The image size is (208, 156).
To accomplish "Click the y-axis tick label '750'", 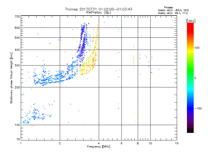I will [17, 16].
